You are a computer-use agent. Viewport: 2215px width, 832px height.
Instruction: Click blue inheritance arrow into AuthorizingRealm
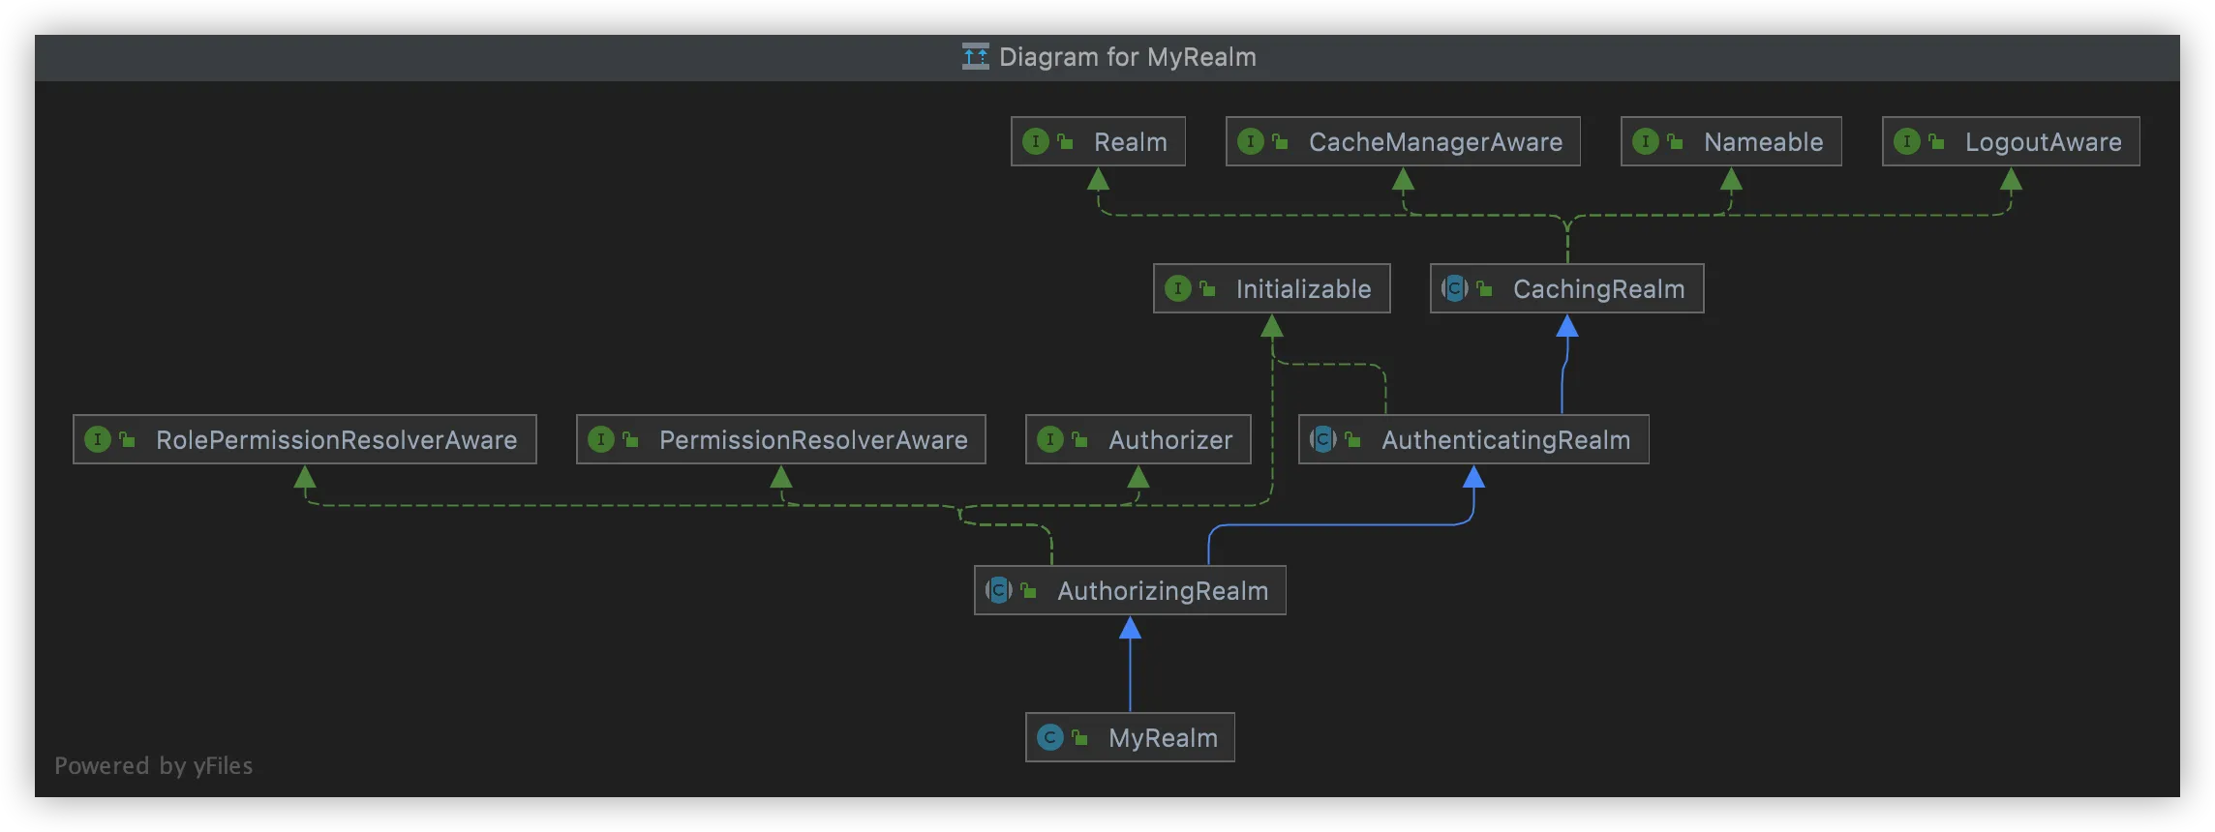tap(1130, 630)
